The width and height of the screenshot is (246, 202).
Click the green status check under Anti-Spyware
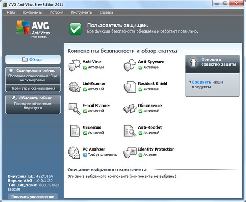pyautogui.click(x=141, y=67)
